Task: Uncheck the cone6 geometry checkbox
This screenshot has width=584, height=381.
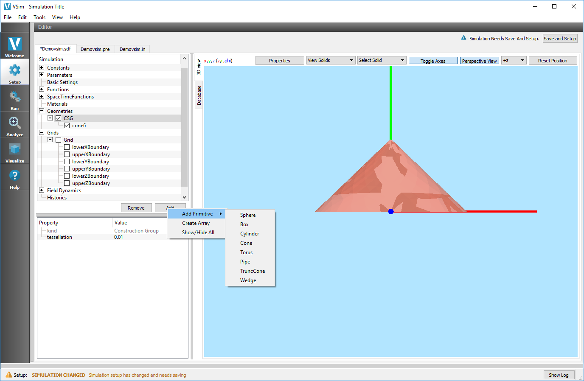Action: [x=67, y=126]
